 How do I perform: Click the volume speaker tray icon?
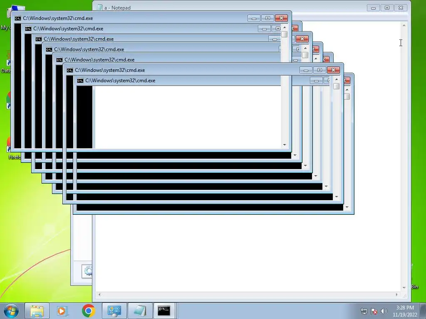click(384, 311)
